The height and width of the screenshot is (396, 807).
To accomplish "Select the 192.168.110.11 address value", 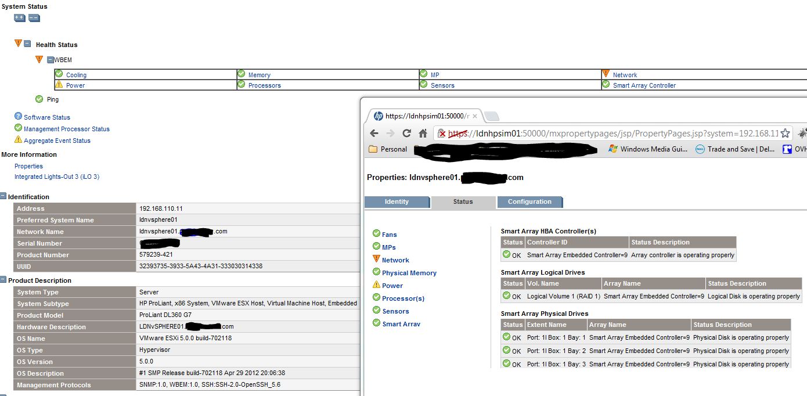I will [161, 208].
